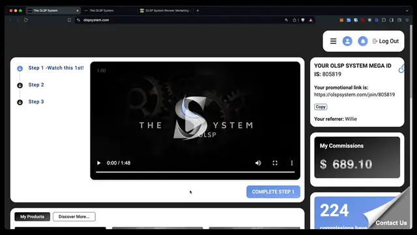
Task: Go forward with browser forward arrow
Action: click(18, 20)
